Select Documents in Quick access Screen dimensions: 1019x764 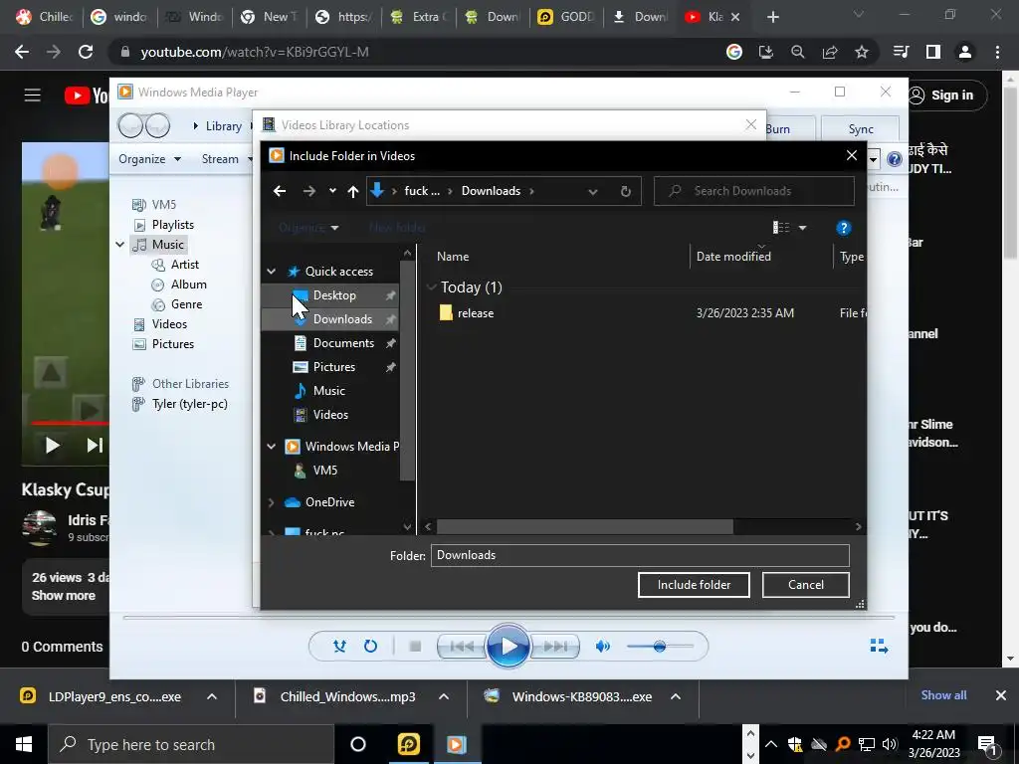click(343, 343)
